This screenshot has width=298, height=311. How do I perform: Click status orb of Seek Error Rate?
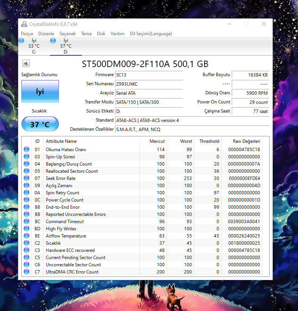pyautogui.click(x=27, y=178)
